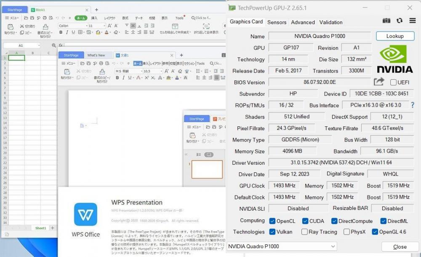Viewport: 421px width, 257px height.
Task: Click the Lookup button
Action: coord(395,36)
